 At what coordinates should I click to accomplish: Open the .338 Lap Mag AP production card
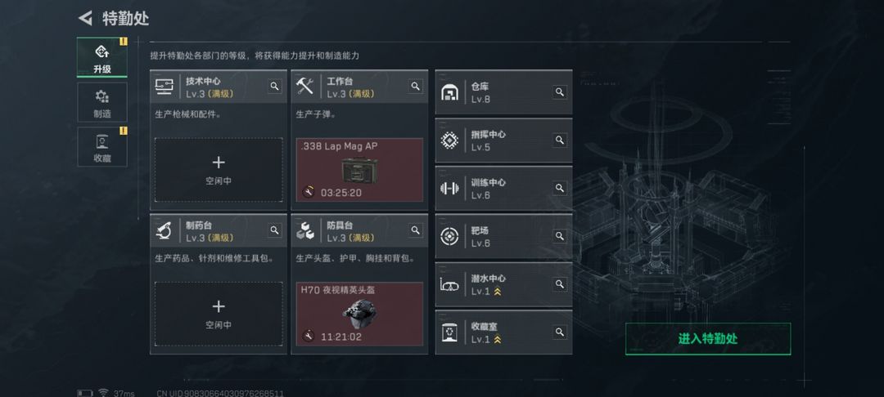pyautogui.click(x=359, y=170)
